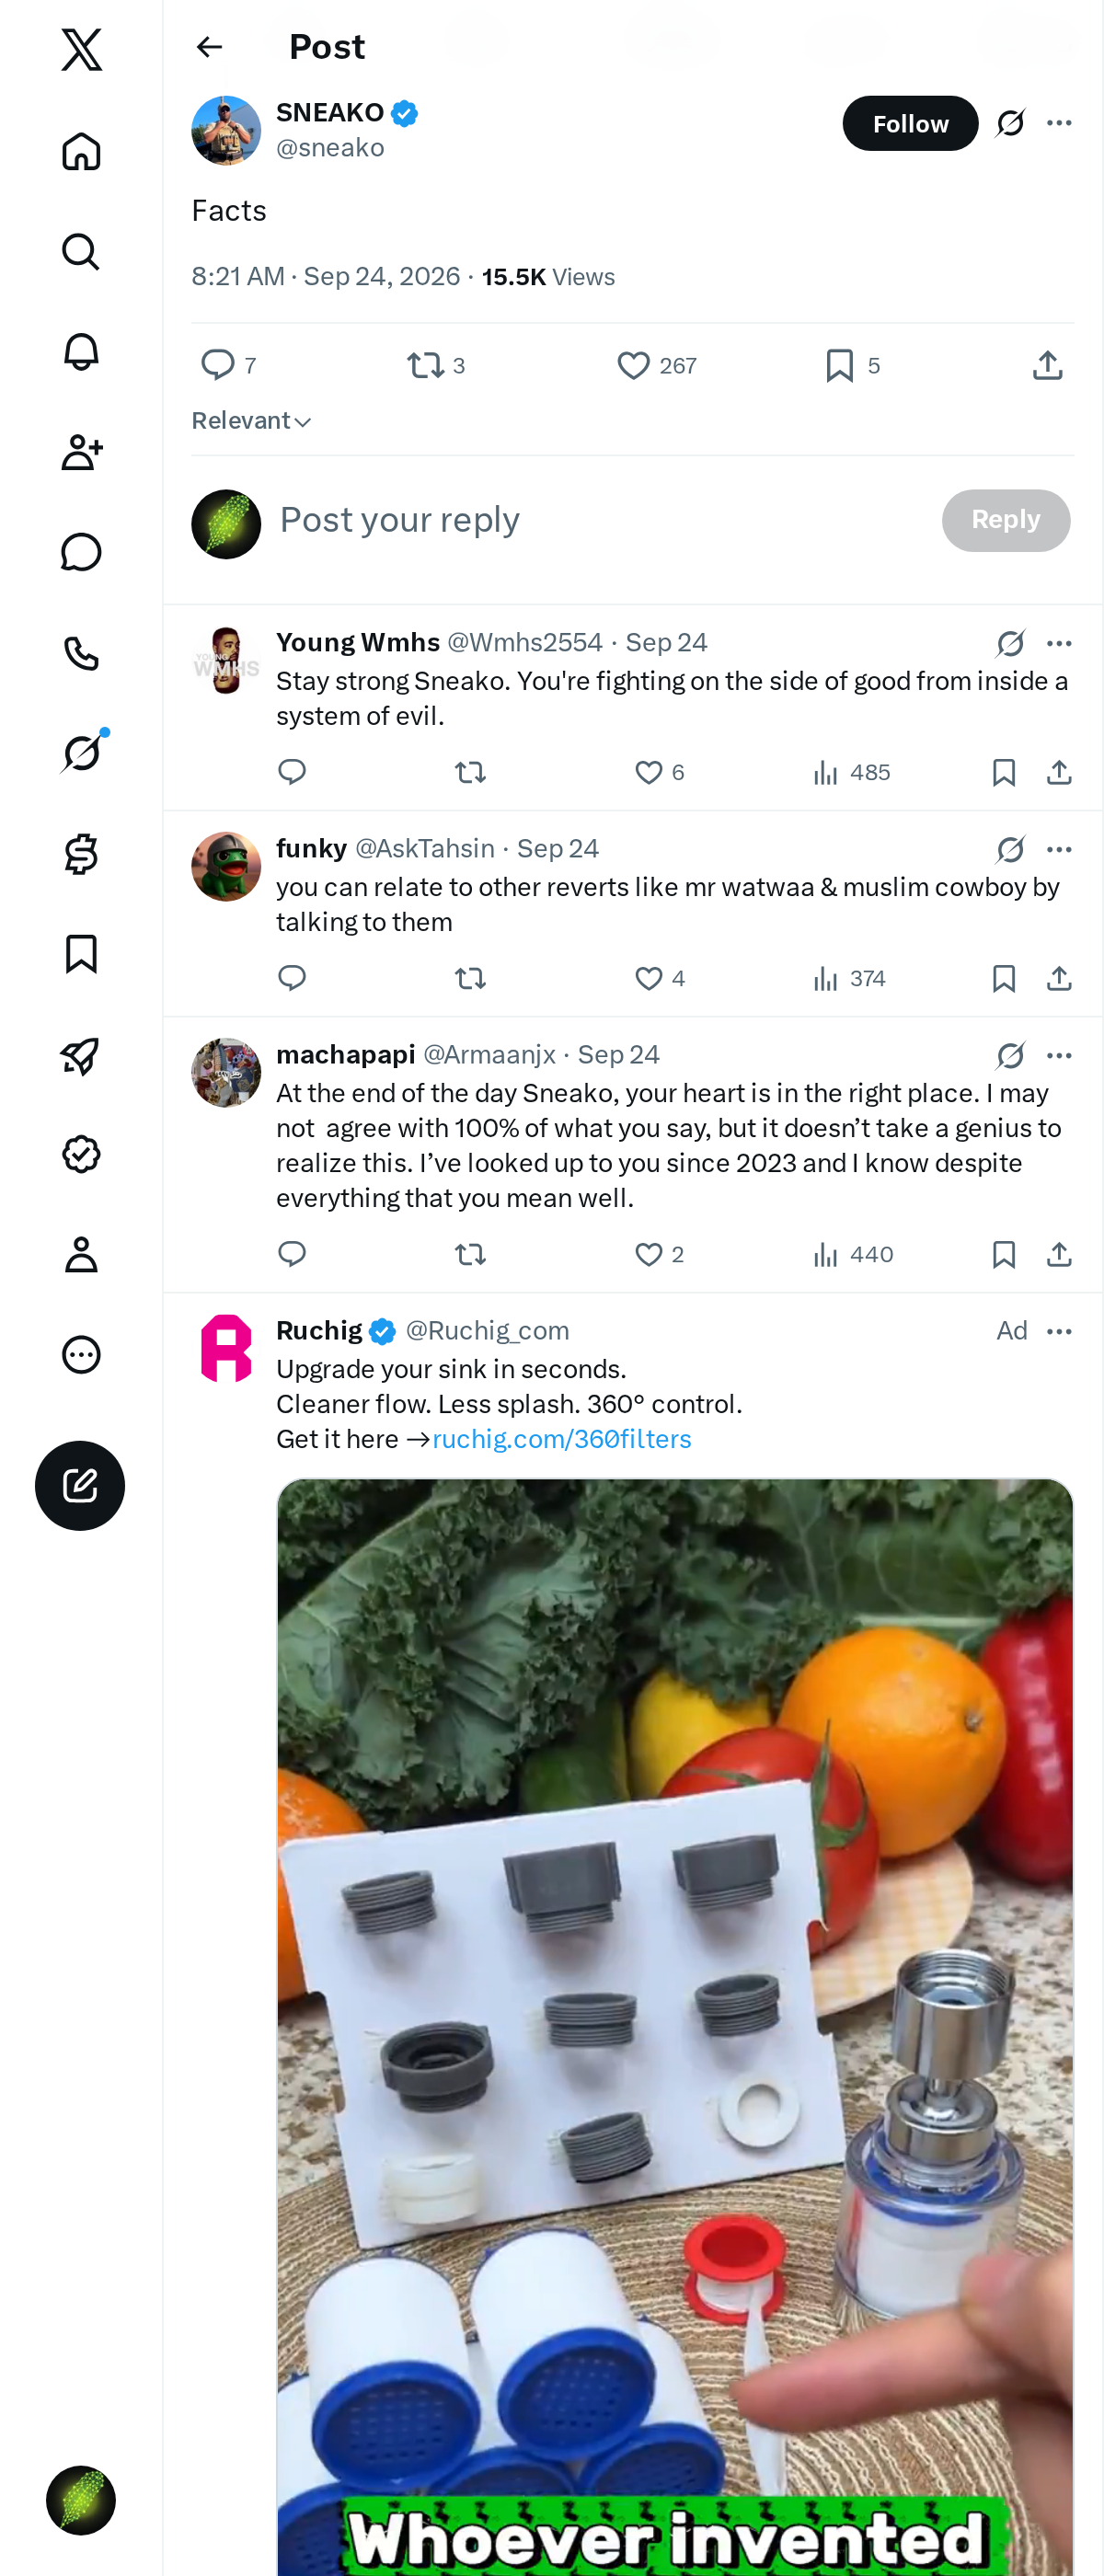Click the Post your reply field

[600, 520]
